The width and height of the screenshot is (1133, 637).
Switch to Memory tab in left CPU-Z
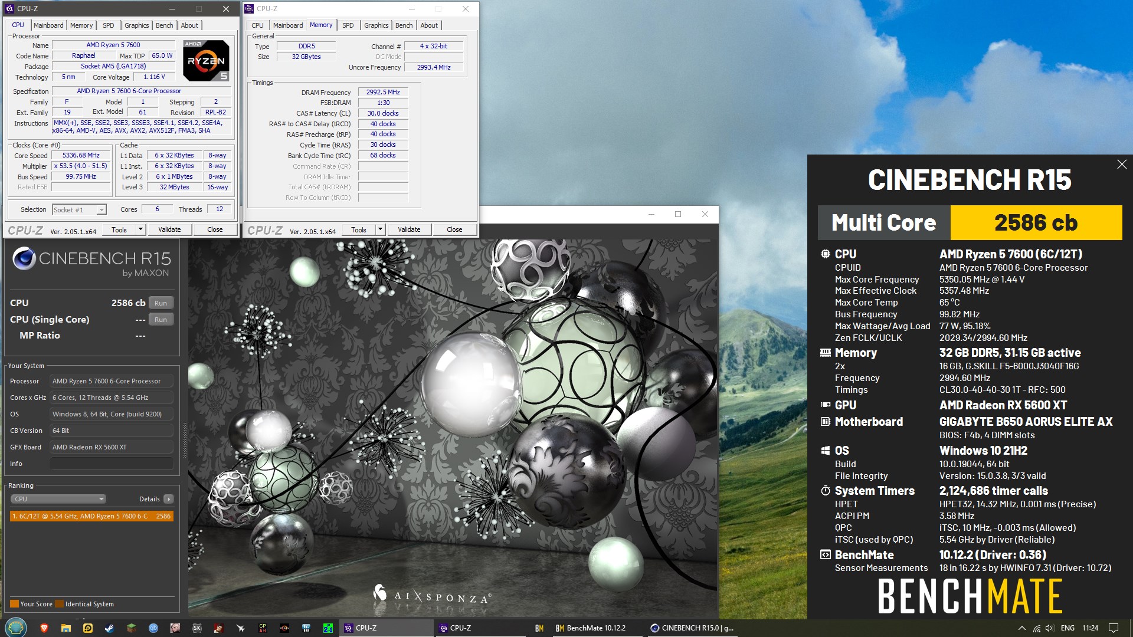point(81,25)
